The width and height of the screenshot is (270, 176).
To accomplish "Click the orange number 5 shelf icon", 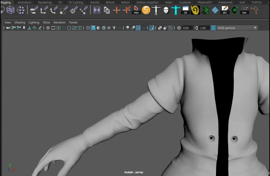I will coord(146,10).
